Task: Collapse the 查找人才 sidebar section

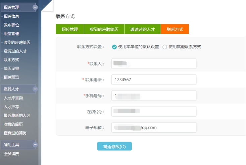Action: [x=35, y=89]
